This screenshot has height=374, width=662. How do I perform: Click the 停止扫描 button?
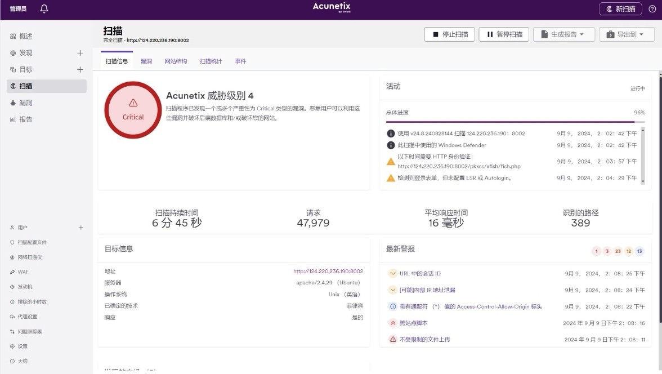449,34
